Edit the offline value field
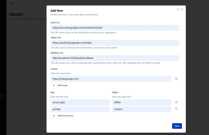 click(141, 102)
